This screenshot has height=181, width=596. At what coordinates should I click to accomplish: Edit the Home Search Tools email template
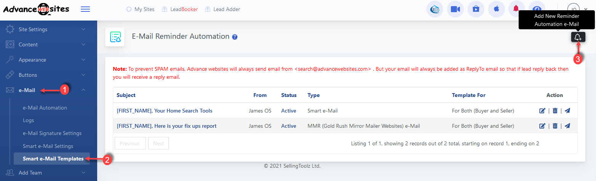pyautogui.click(x=542, y=111)
